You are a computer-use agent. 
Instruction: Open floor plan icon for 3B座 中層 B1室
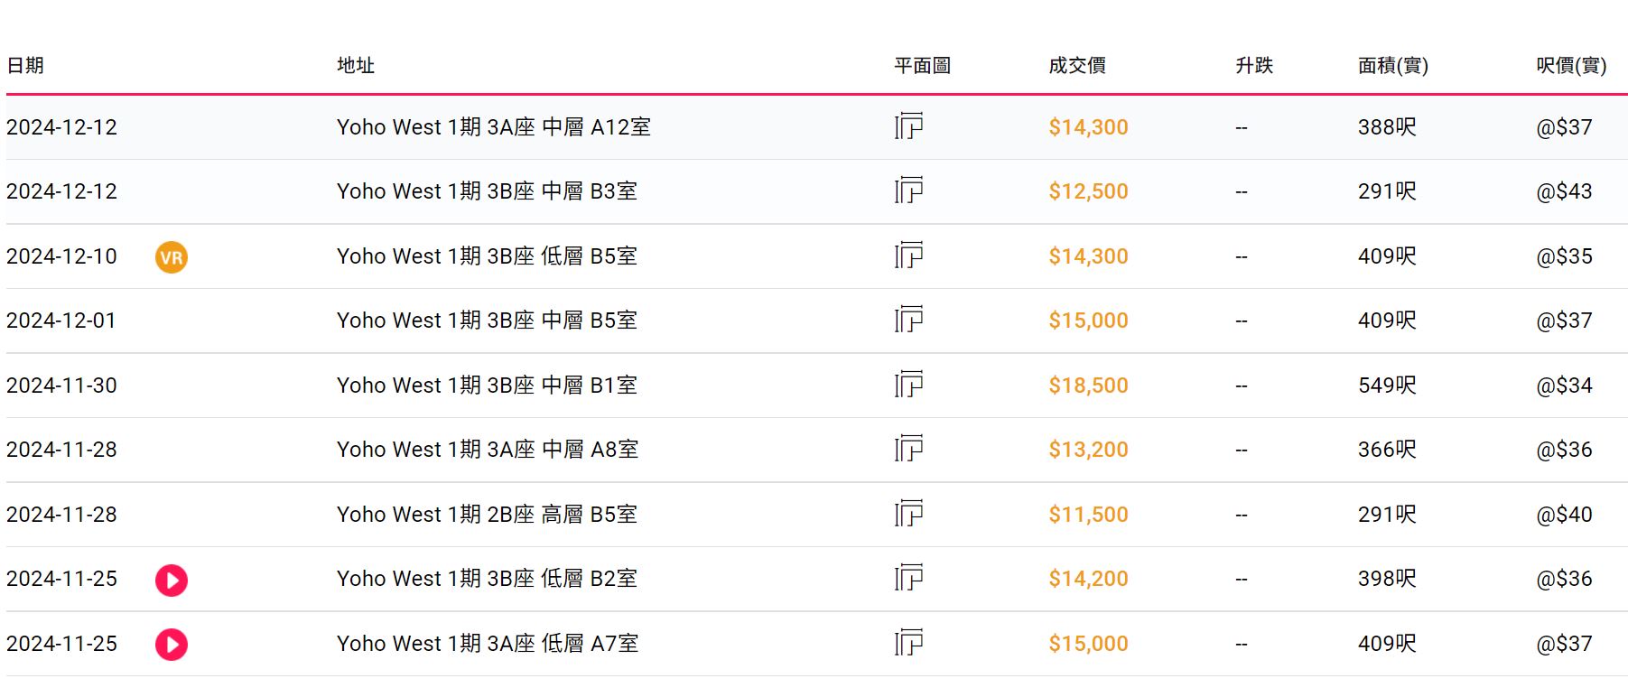(908, 385)
